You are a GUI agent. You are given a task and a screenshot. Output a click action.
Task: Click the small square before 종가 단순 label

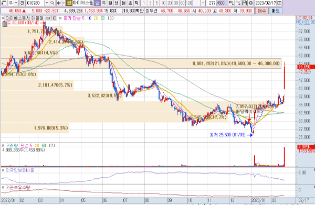pos(60,18)
